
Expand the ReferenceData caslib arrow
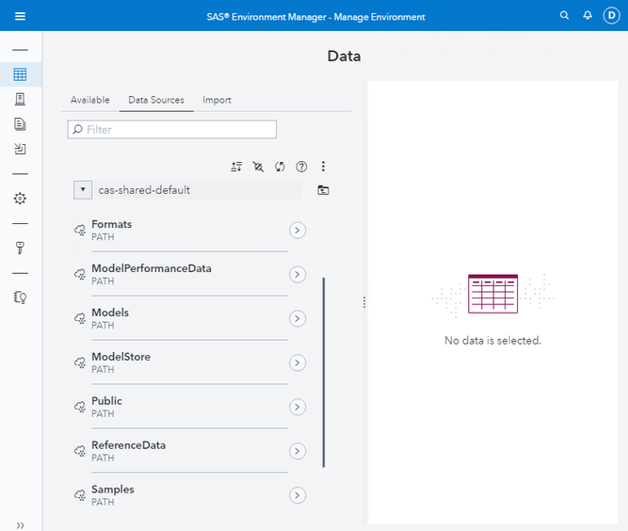[x=298, y=451]
